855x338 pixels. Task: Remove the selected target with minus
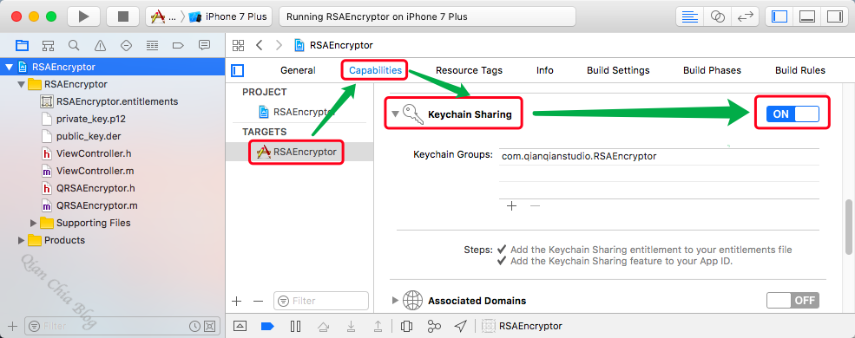tap(259, 301)
